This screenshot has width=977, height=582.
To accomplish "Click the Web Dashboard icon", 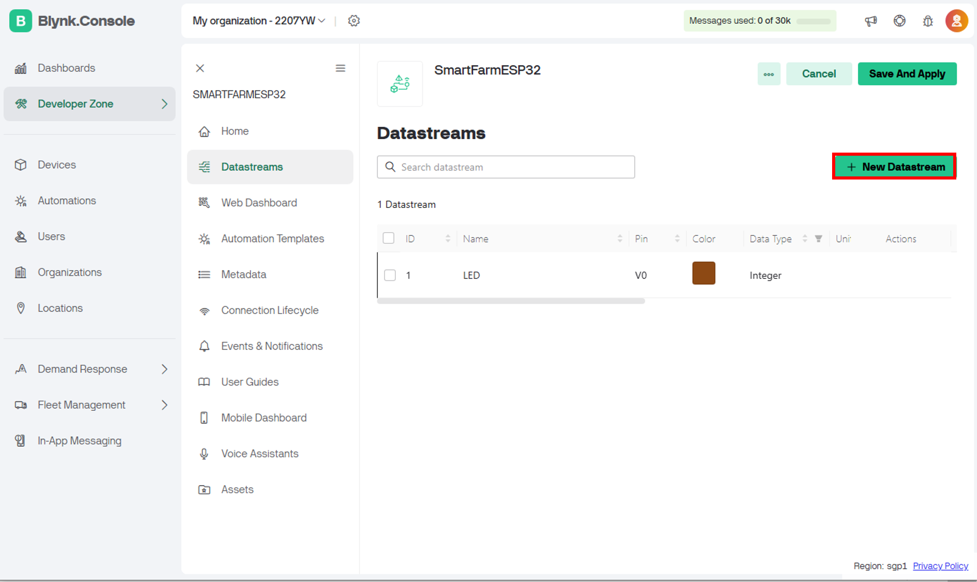I will 204,203.
